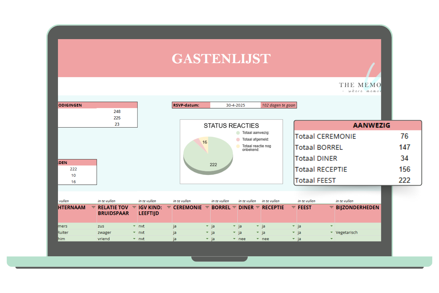Viewport: 439px width, 293px height.
Task: Open the filter icon on the FEEST column
Action: [331, 208]
